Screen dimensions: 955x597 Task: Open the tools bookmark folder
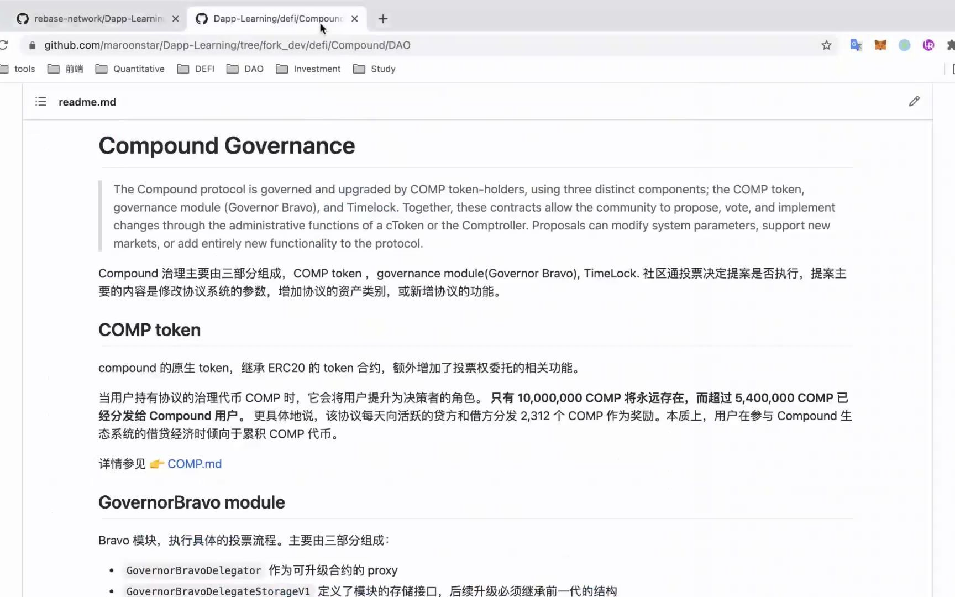(x=18, y=69)
